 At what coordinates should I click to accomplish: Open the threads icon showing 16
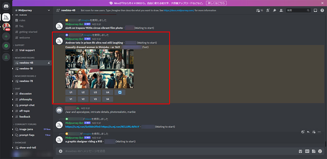click(x=260, y=10)
